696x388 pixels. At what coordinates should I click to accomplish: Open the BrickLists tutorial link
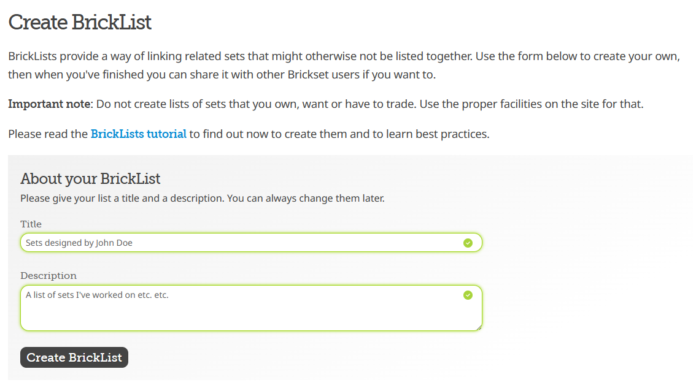(x=139, y=134)
